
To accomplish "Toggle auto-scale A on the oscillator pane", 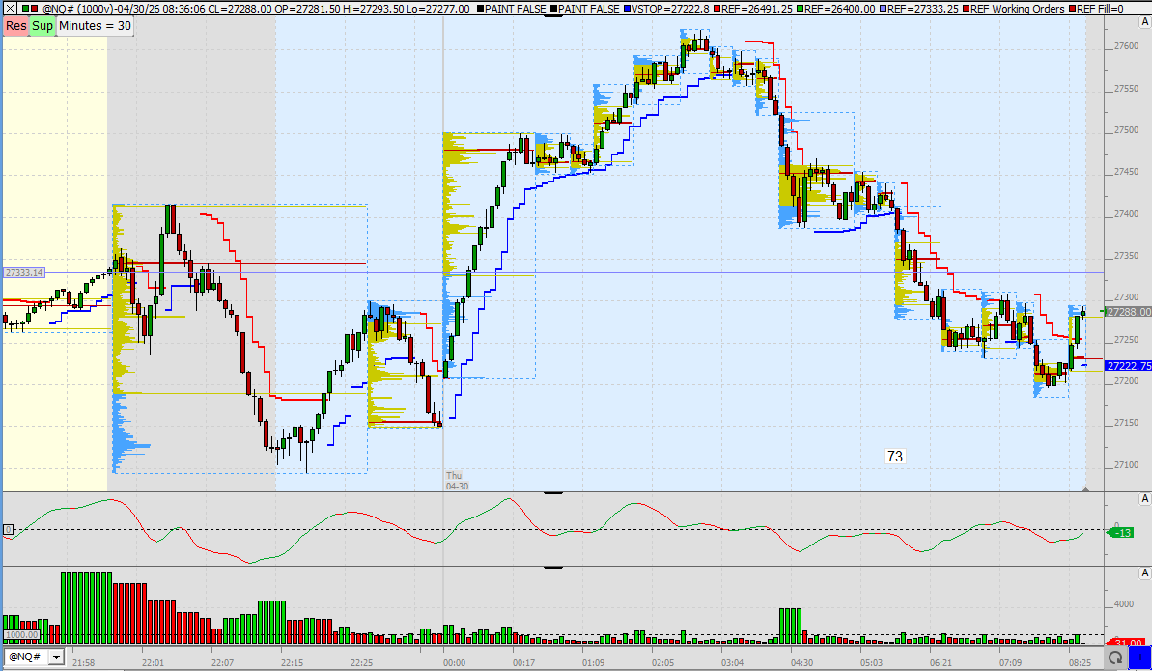I will [1144, 499].
